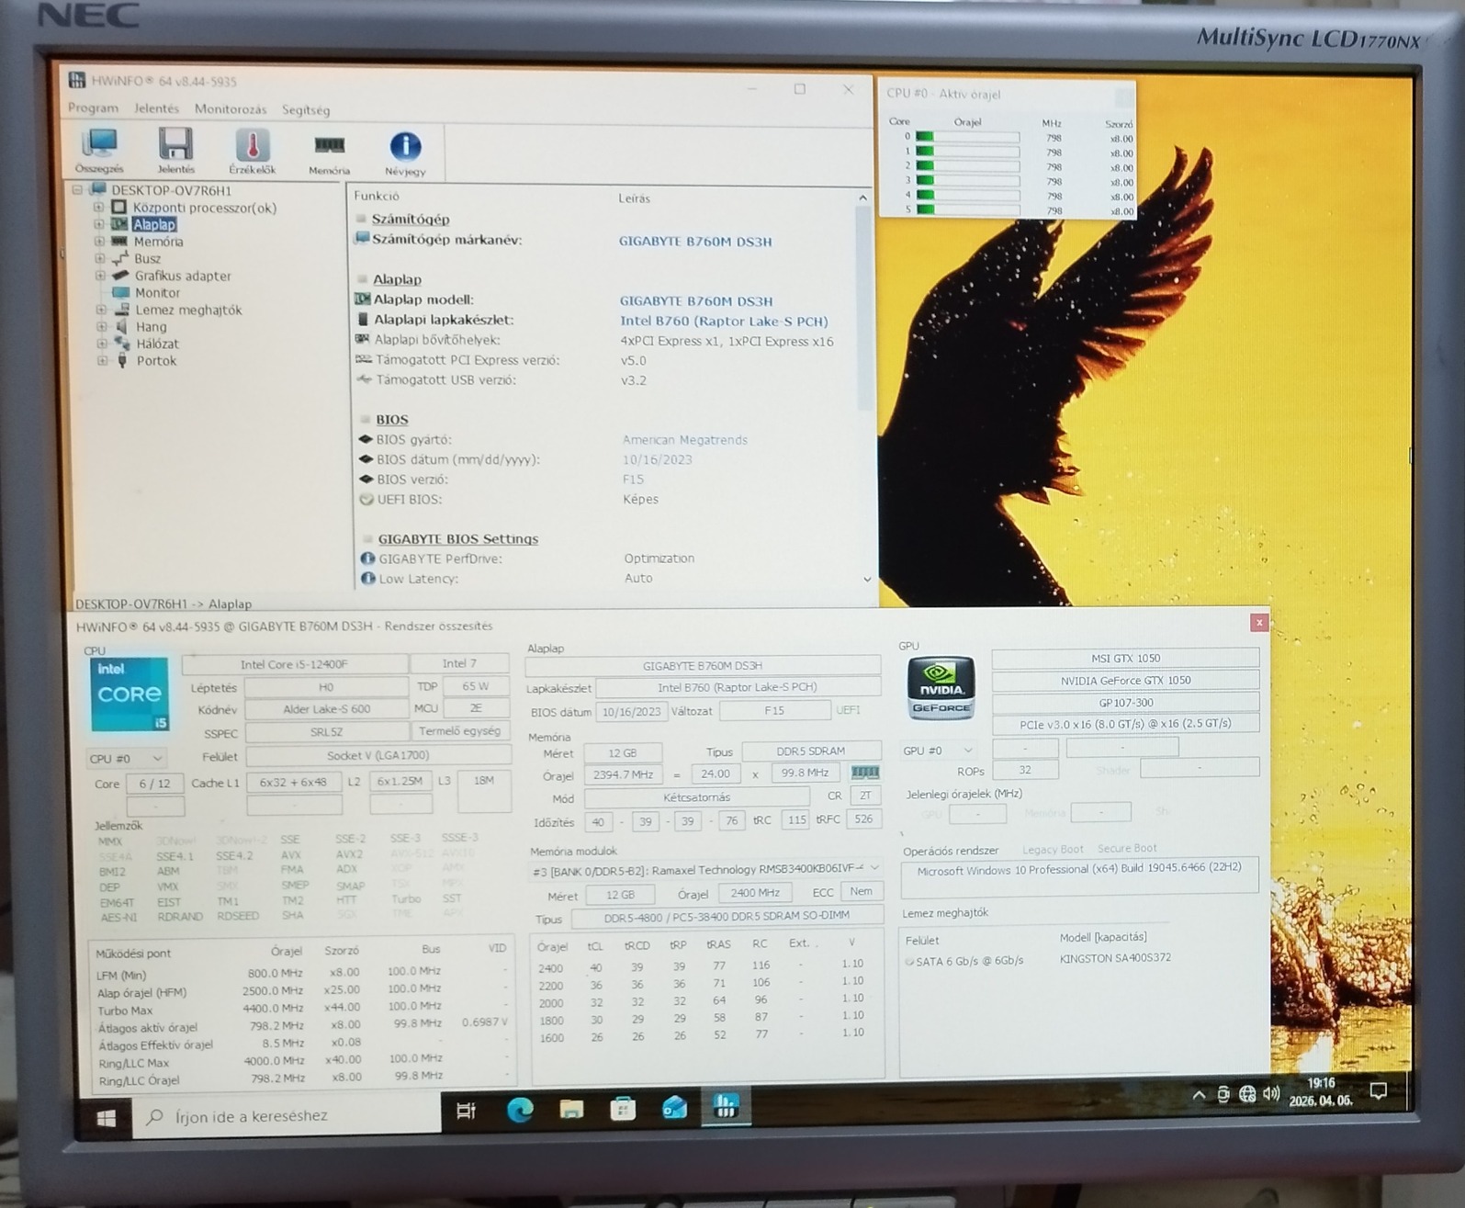1465x1208 pixels.
Task: Click the Intel Core i5-12400F name field
Action: coord(294,664)
